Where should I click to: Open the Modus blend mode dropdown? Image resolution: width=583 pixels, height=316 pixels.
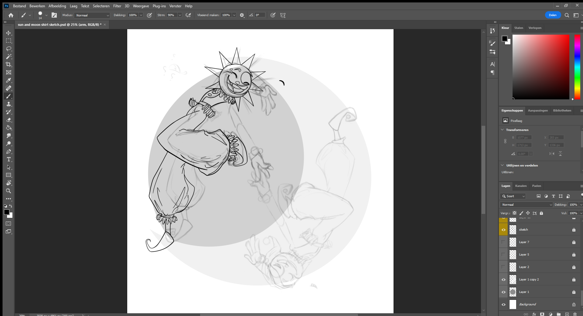[92, 15]
